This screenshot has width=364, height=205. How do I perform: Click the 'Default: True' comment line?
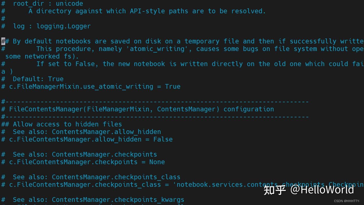38,79
